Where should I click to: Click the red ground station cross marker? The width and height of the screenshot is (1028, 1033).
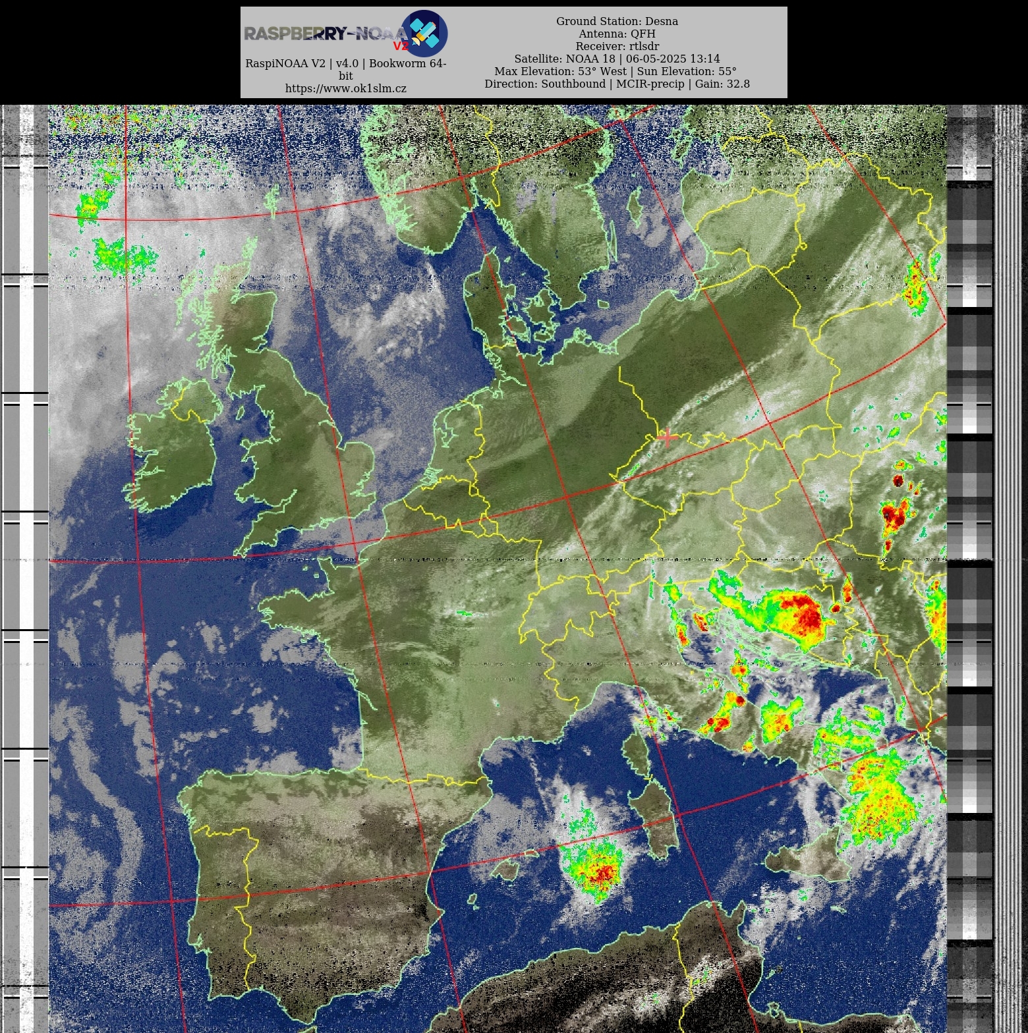668,437
